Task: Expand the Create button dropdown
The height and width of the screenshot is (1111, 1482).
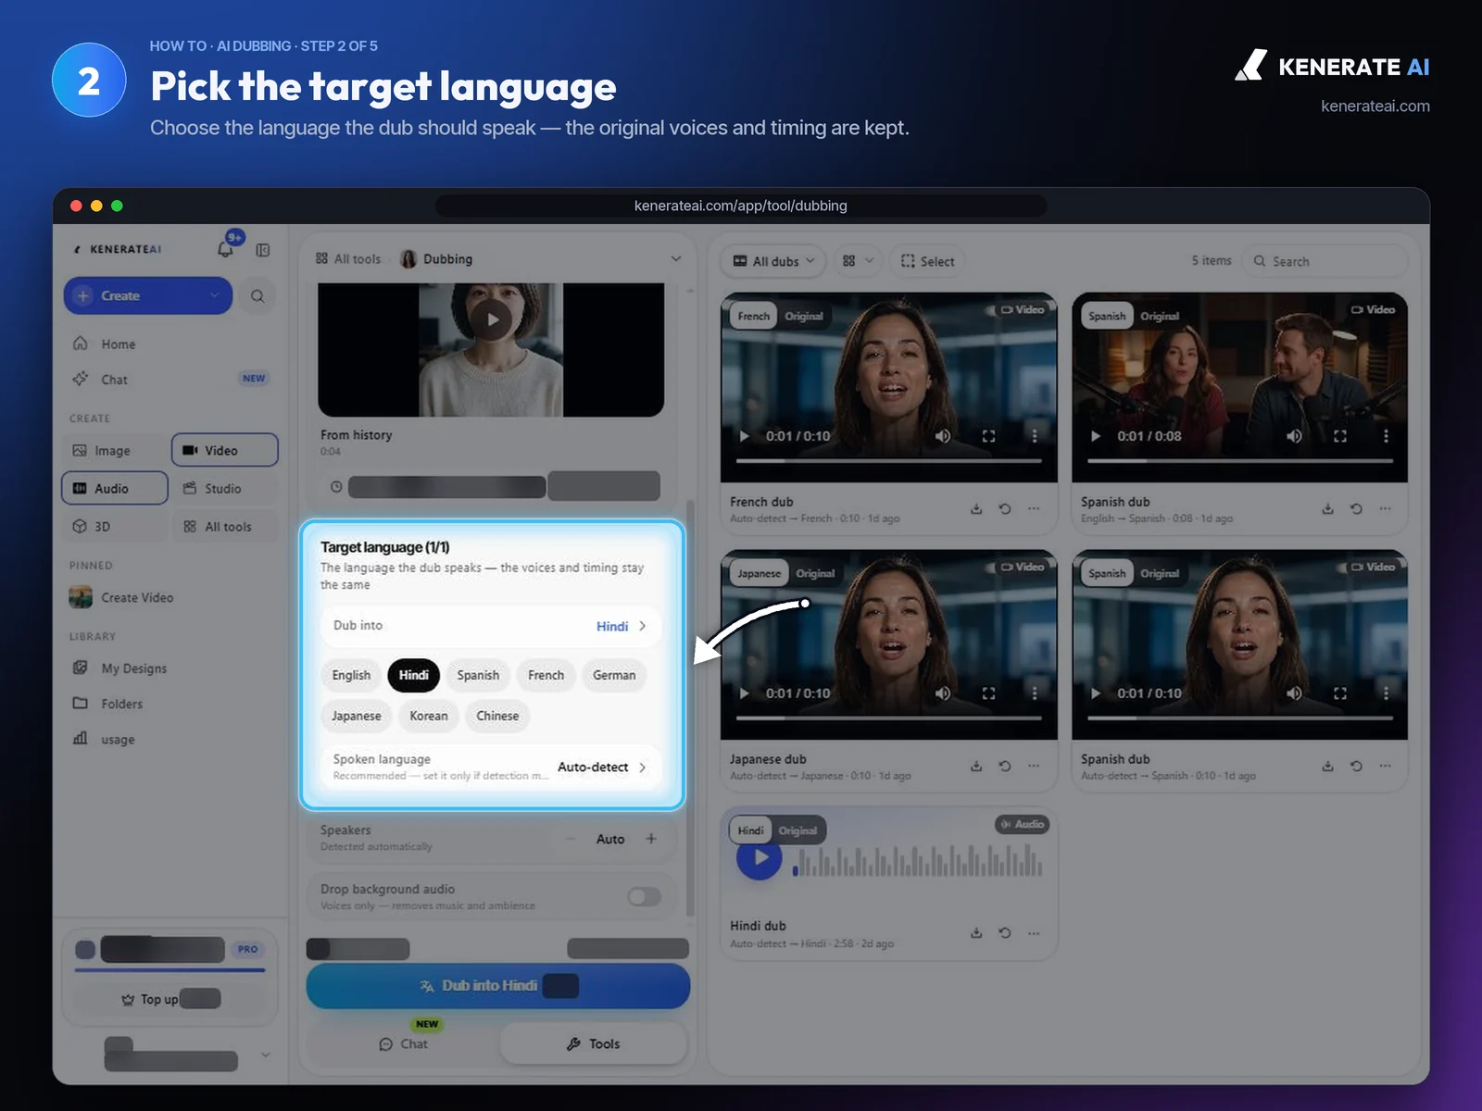Action: click(x=215, y=296)
